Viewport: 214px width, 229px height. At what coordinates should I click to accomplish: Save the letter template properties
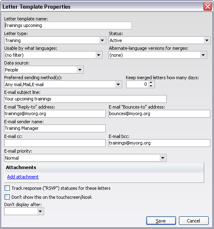pyautogui.click(x=161, y=221)
